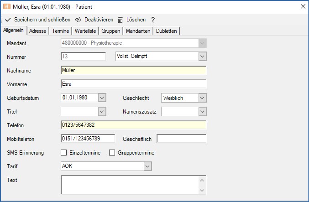Click inside the Text notes area
Image resolution: width=309 pixels, height=202 pixels.
click(x=130, y=185)
